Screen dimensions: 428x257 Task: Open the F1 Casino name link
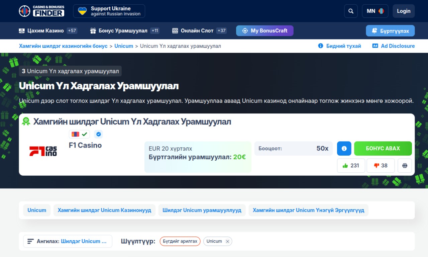pyautogui.click(x=85, y=145)
